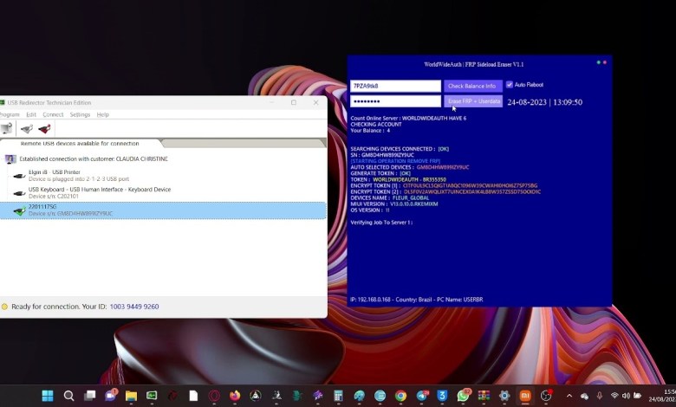Click the Check Balance Info button
Image resolution: width=676 pixels, height=407 pixels.
(x=473, y=86)
